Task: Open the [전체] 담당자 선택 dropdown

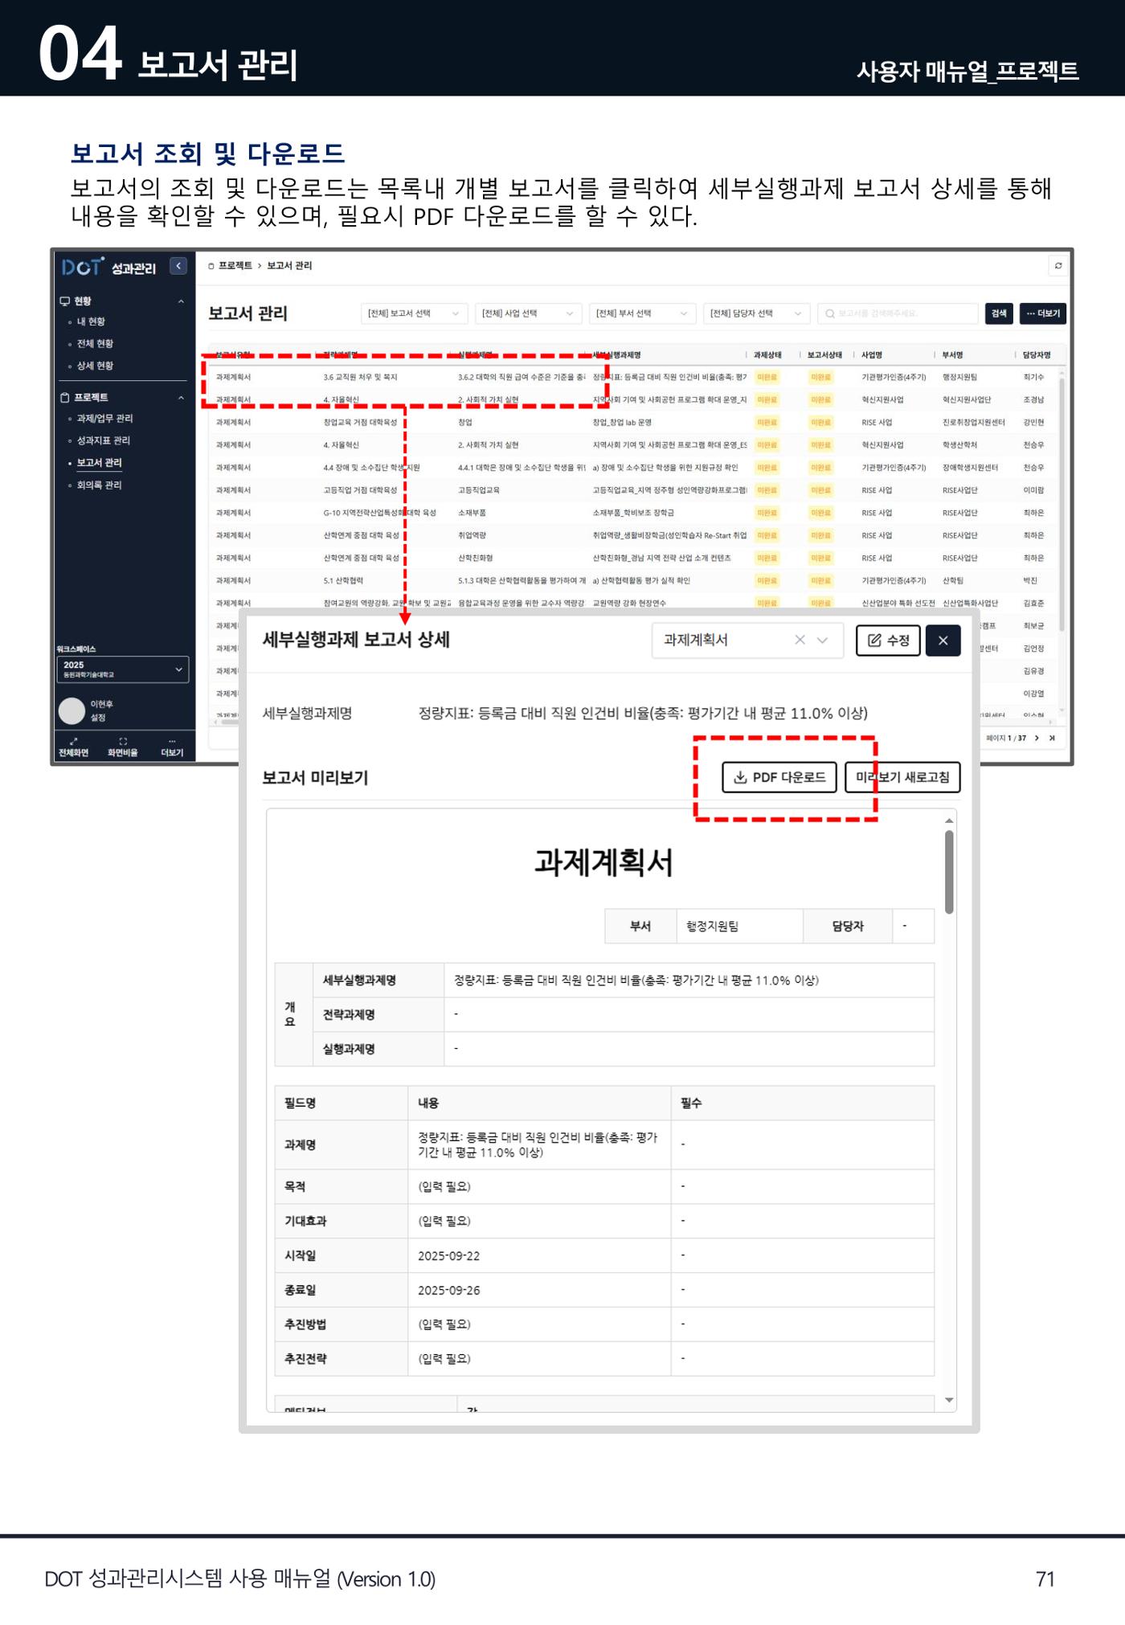Action: pos(756,313)
